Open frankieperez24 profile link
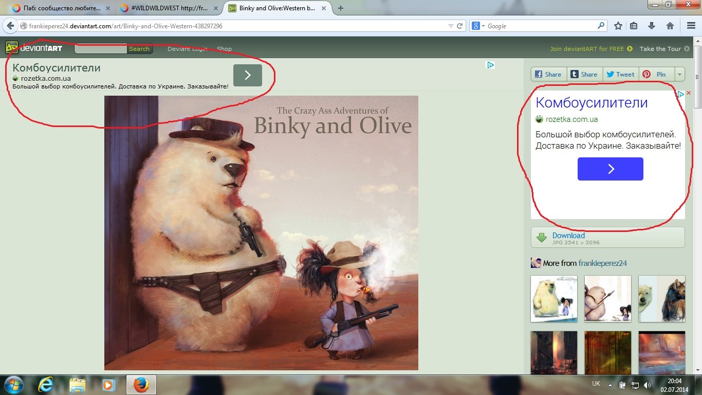This screenshot has height=395, width=702. click(x=602, y=263)
